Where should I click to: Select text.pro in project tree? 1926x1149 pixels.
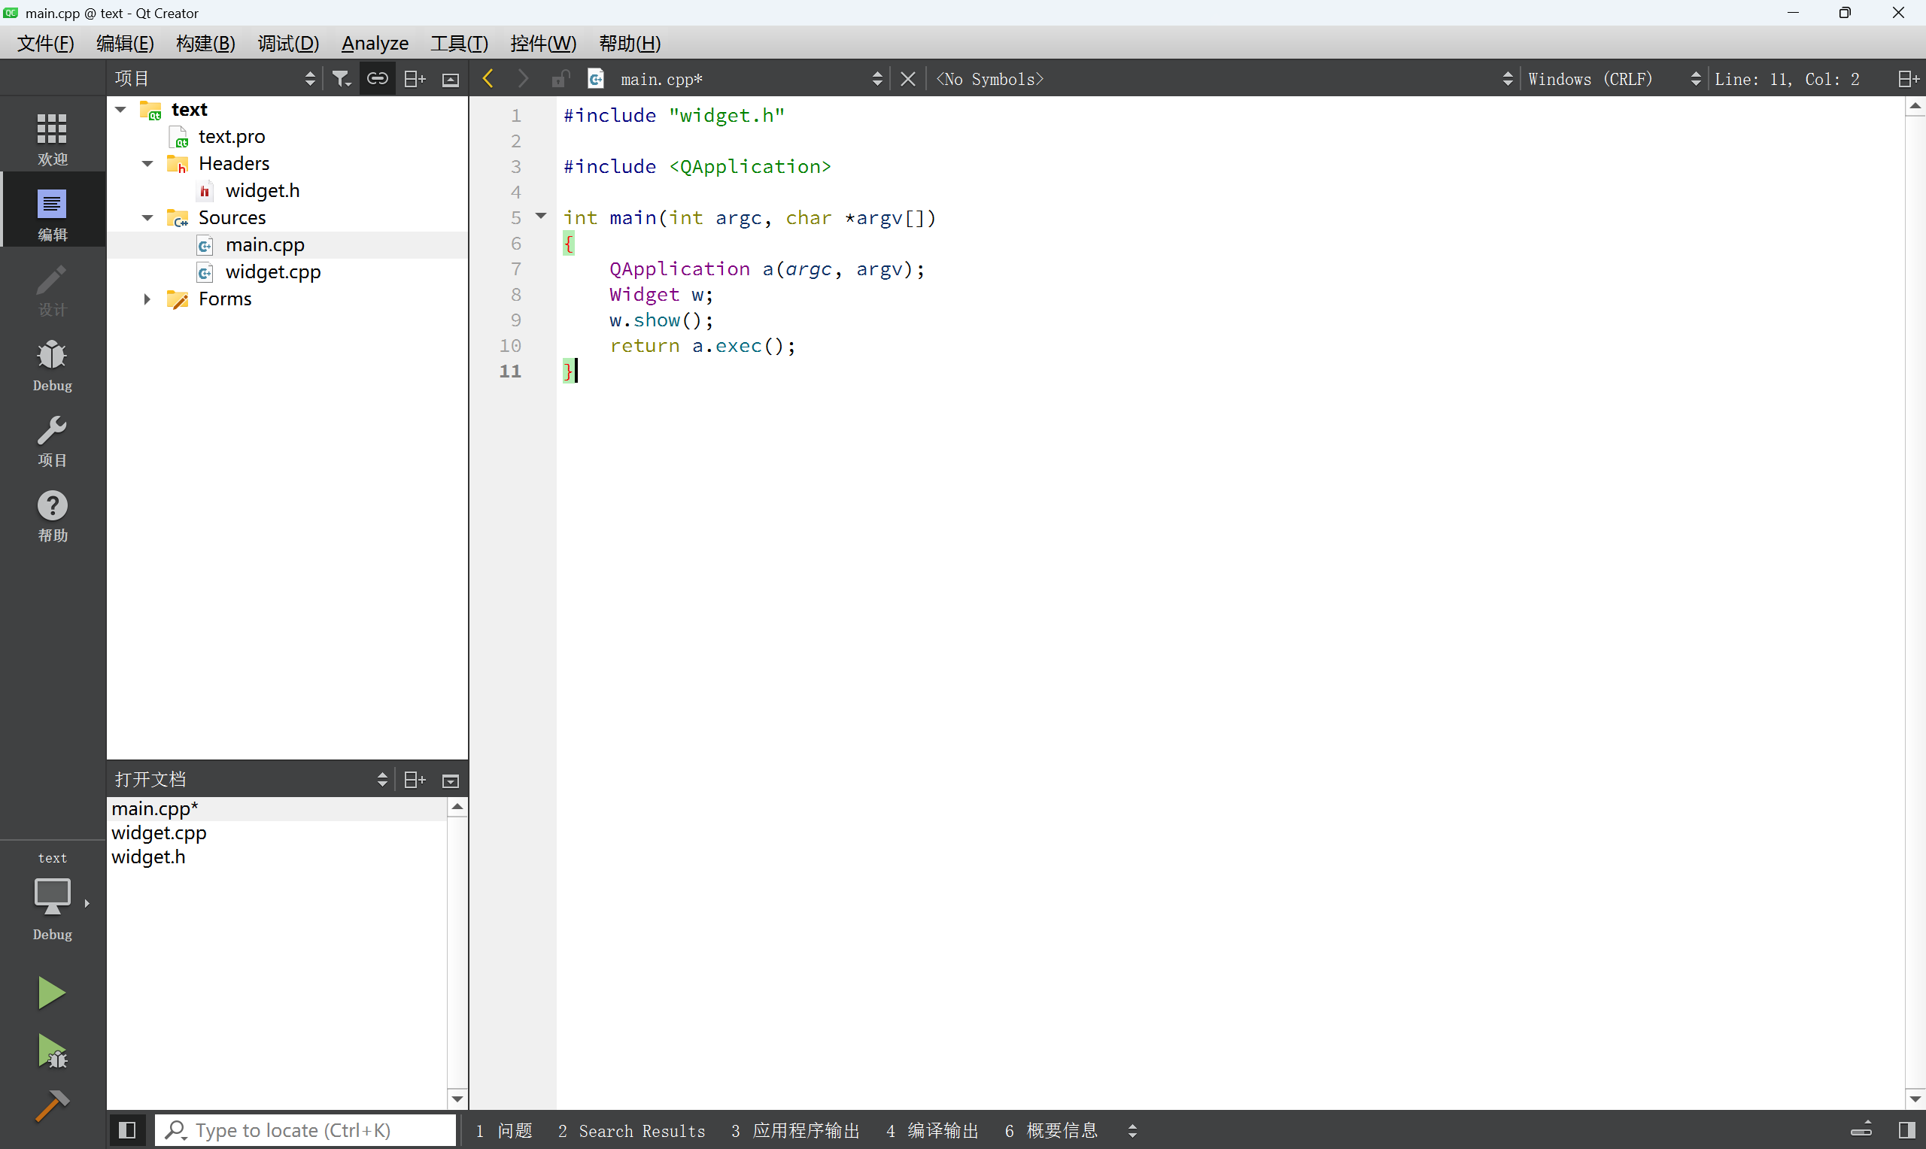pos(232,136)
